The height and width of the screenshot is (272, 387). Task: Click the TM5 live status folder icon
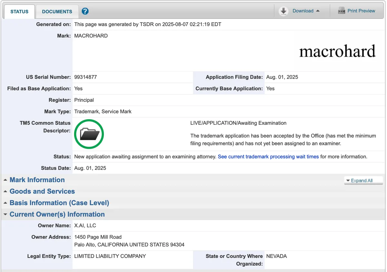pos(89,134)
